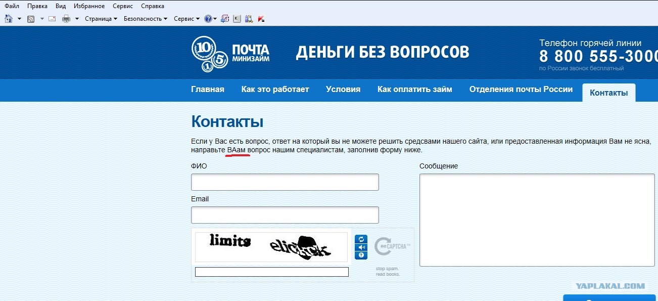Click the reCAPTCHA logo
The image size is (658, 301).
[x=392, y=247]
